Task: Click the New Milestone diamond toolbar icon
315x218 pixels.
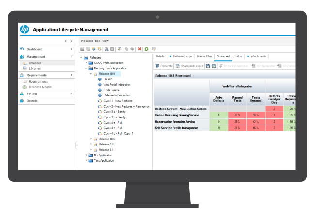Action: [94, 49]
